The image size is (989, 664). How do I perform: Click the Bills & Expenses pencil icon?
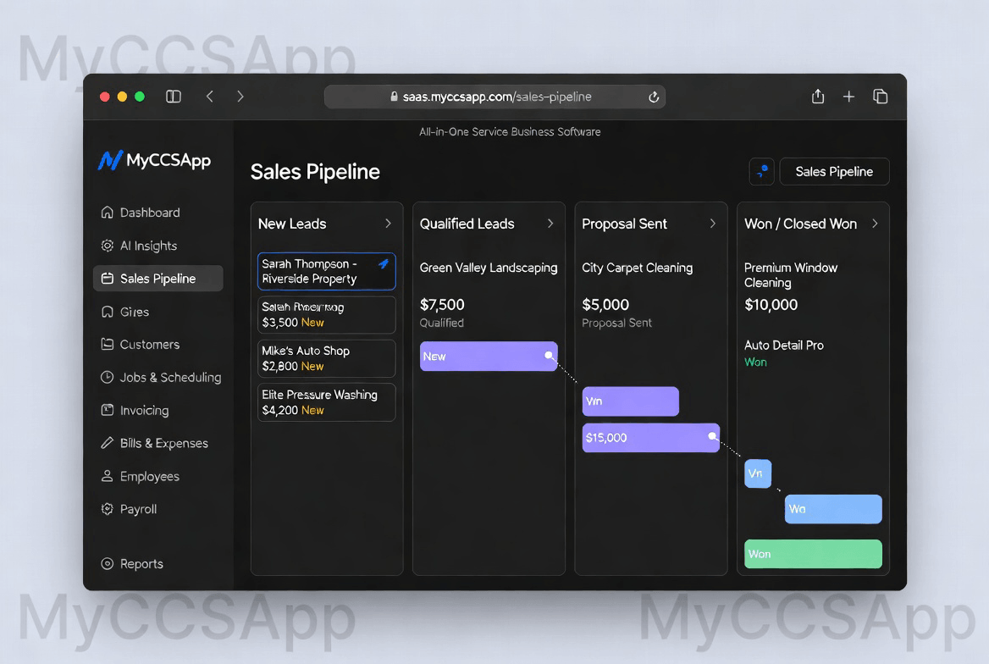coord(108,443)
